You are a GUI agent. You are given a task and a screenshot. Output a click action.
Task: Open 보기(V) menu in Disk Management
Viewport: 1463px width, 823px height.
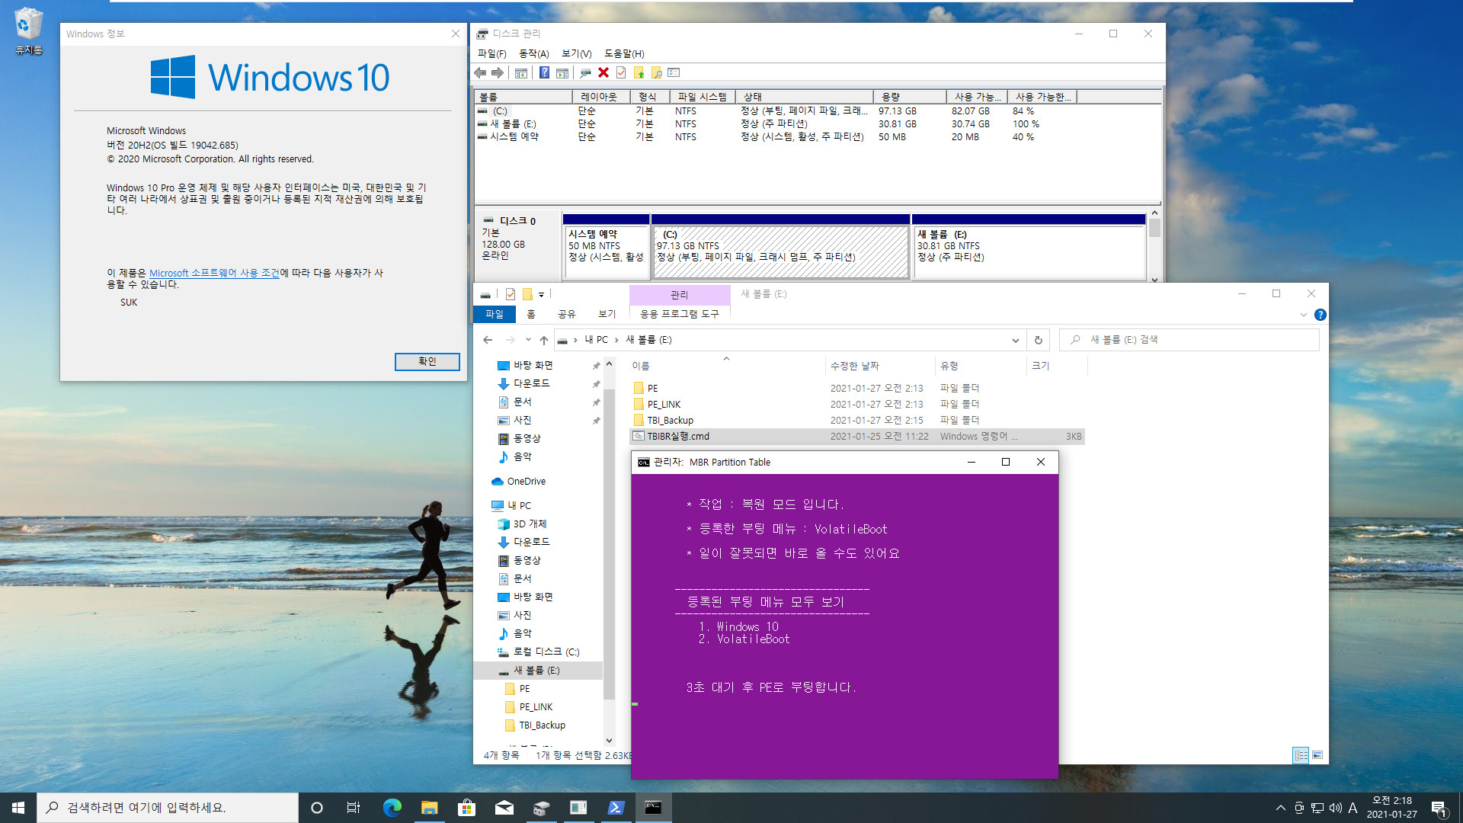(577, 53)
